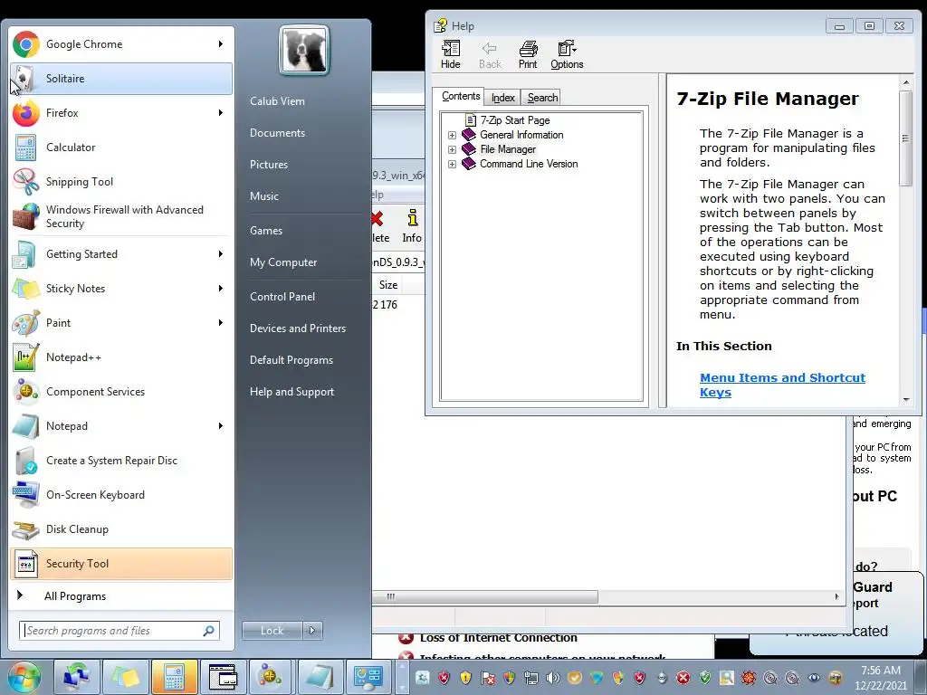Follow Menu Items and Shortcut Keys link
Viewport: 927px width, 695px height.
[782, 385]
